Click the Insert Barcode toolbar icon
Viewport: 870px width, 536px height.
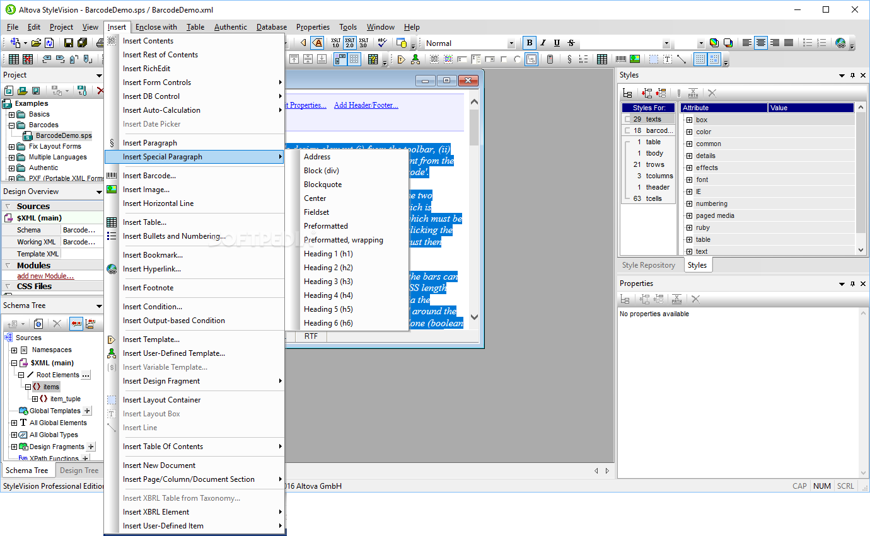[x=621, y=59]
